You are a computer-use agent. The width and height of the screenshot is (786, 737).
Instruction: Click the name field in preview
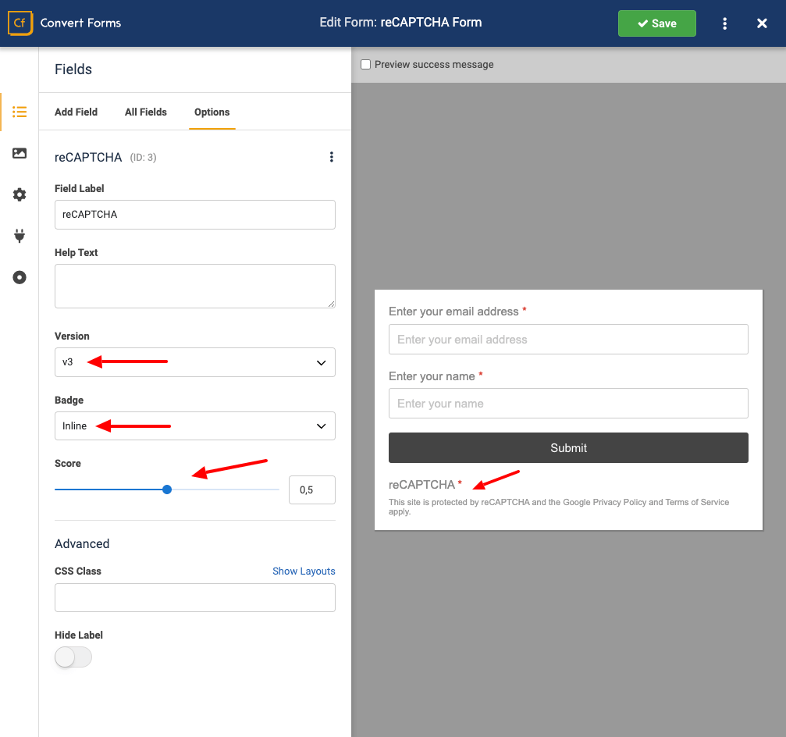[568, 404]
